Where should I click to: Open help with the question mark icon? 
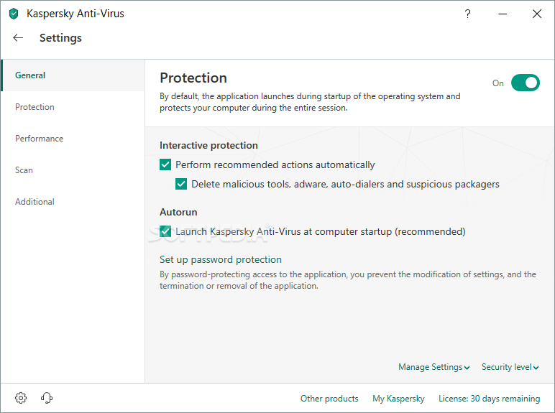(467, 14)
